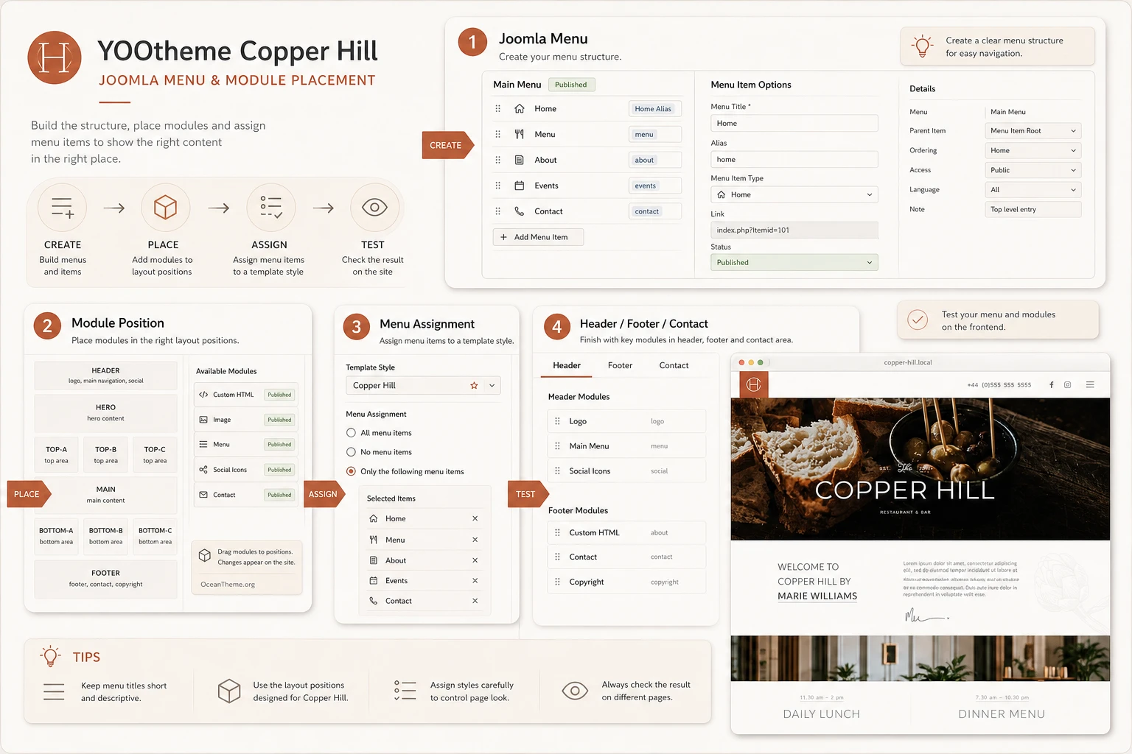
Task: Click Add Menu Item button
Action: [x=538, y=237]
